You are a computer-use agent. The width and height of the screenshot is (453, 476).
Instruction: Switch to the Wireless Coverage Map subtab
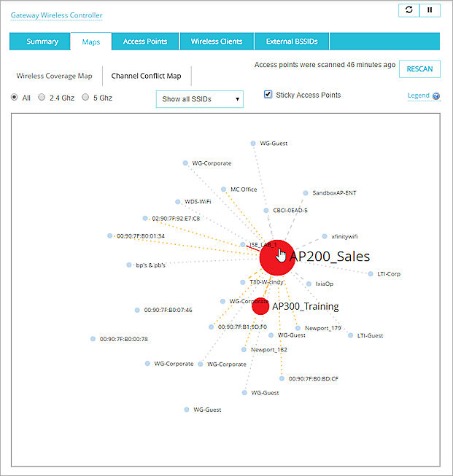tap(55, 75)
